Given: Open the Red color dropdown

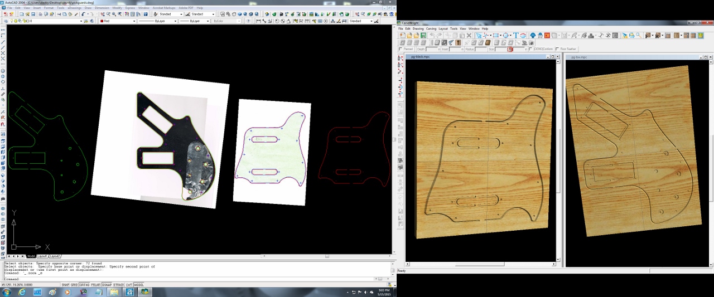Looking at the screenshot, I should tap(133, 21).
